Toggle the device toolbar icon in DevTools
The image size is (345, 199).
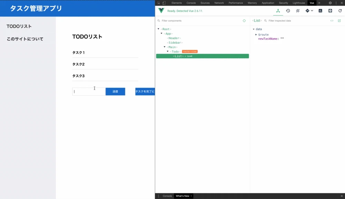(x=164, y=3)
